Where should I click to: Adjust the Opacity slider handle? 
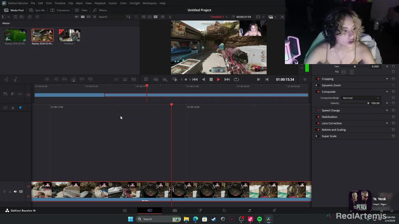click(368, 103)
